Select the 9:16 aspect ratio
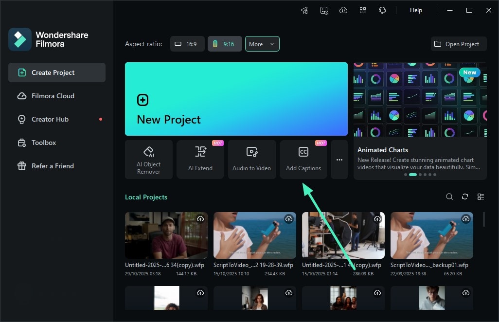This screenshot has height=322, width=499. (x=225, y=44)
